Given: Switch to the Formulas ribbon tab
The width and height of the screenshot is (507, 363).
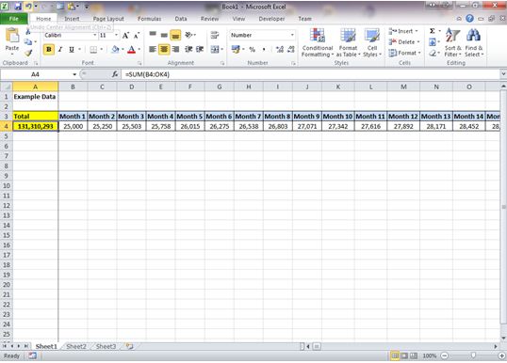Looking at the screenshot, I should tap(150, 19).
